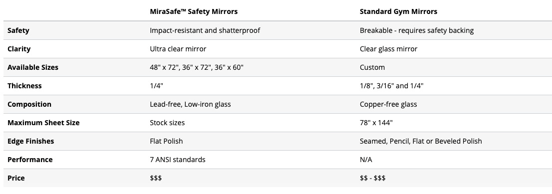Select the Available Sizes row label
Viewport: 552px width, 194px height.
pos(33,67)
